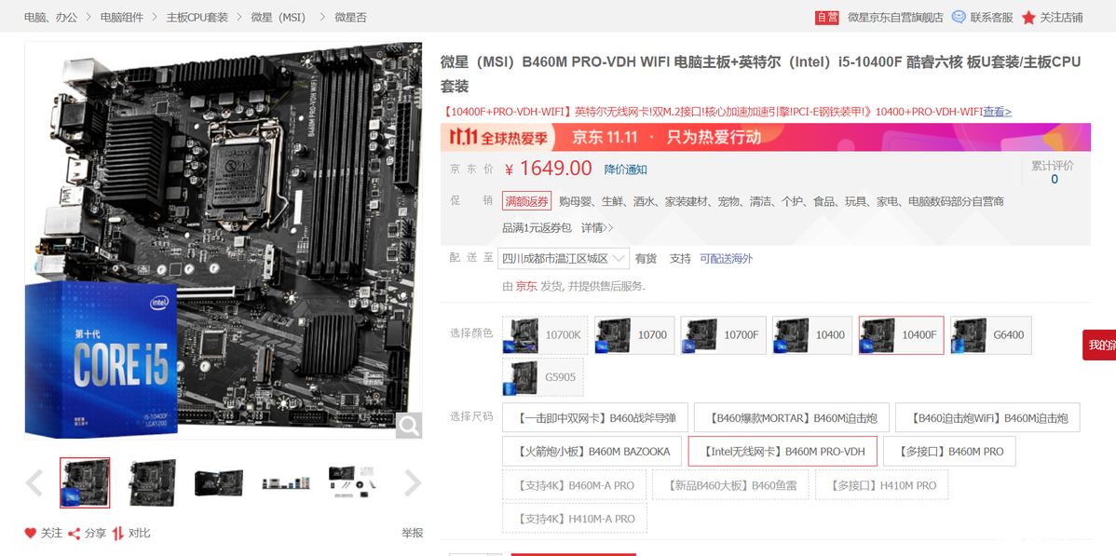Click the 举报 report link

[412, 534]
